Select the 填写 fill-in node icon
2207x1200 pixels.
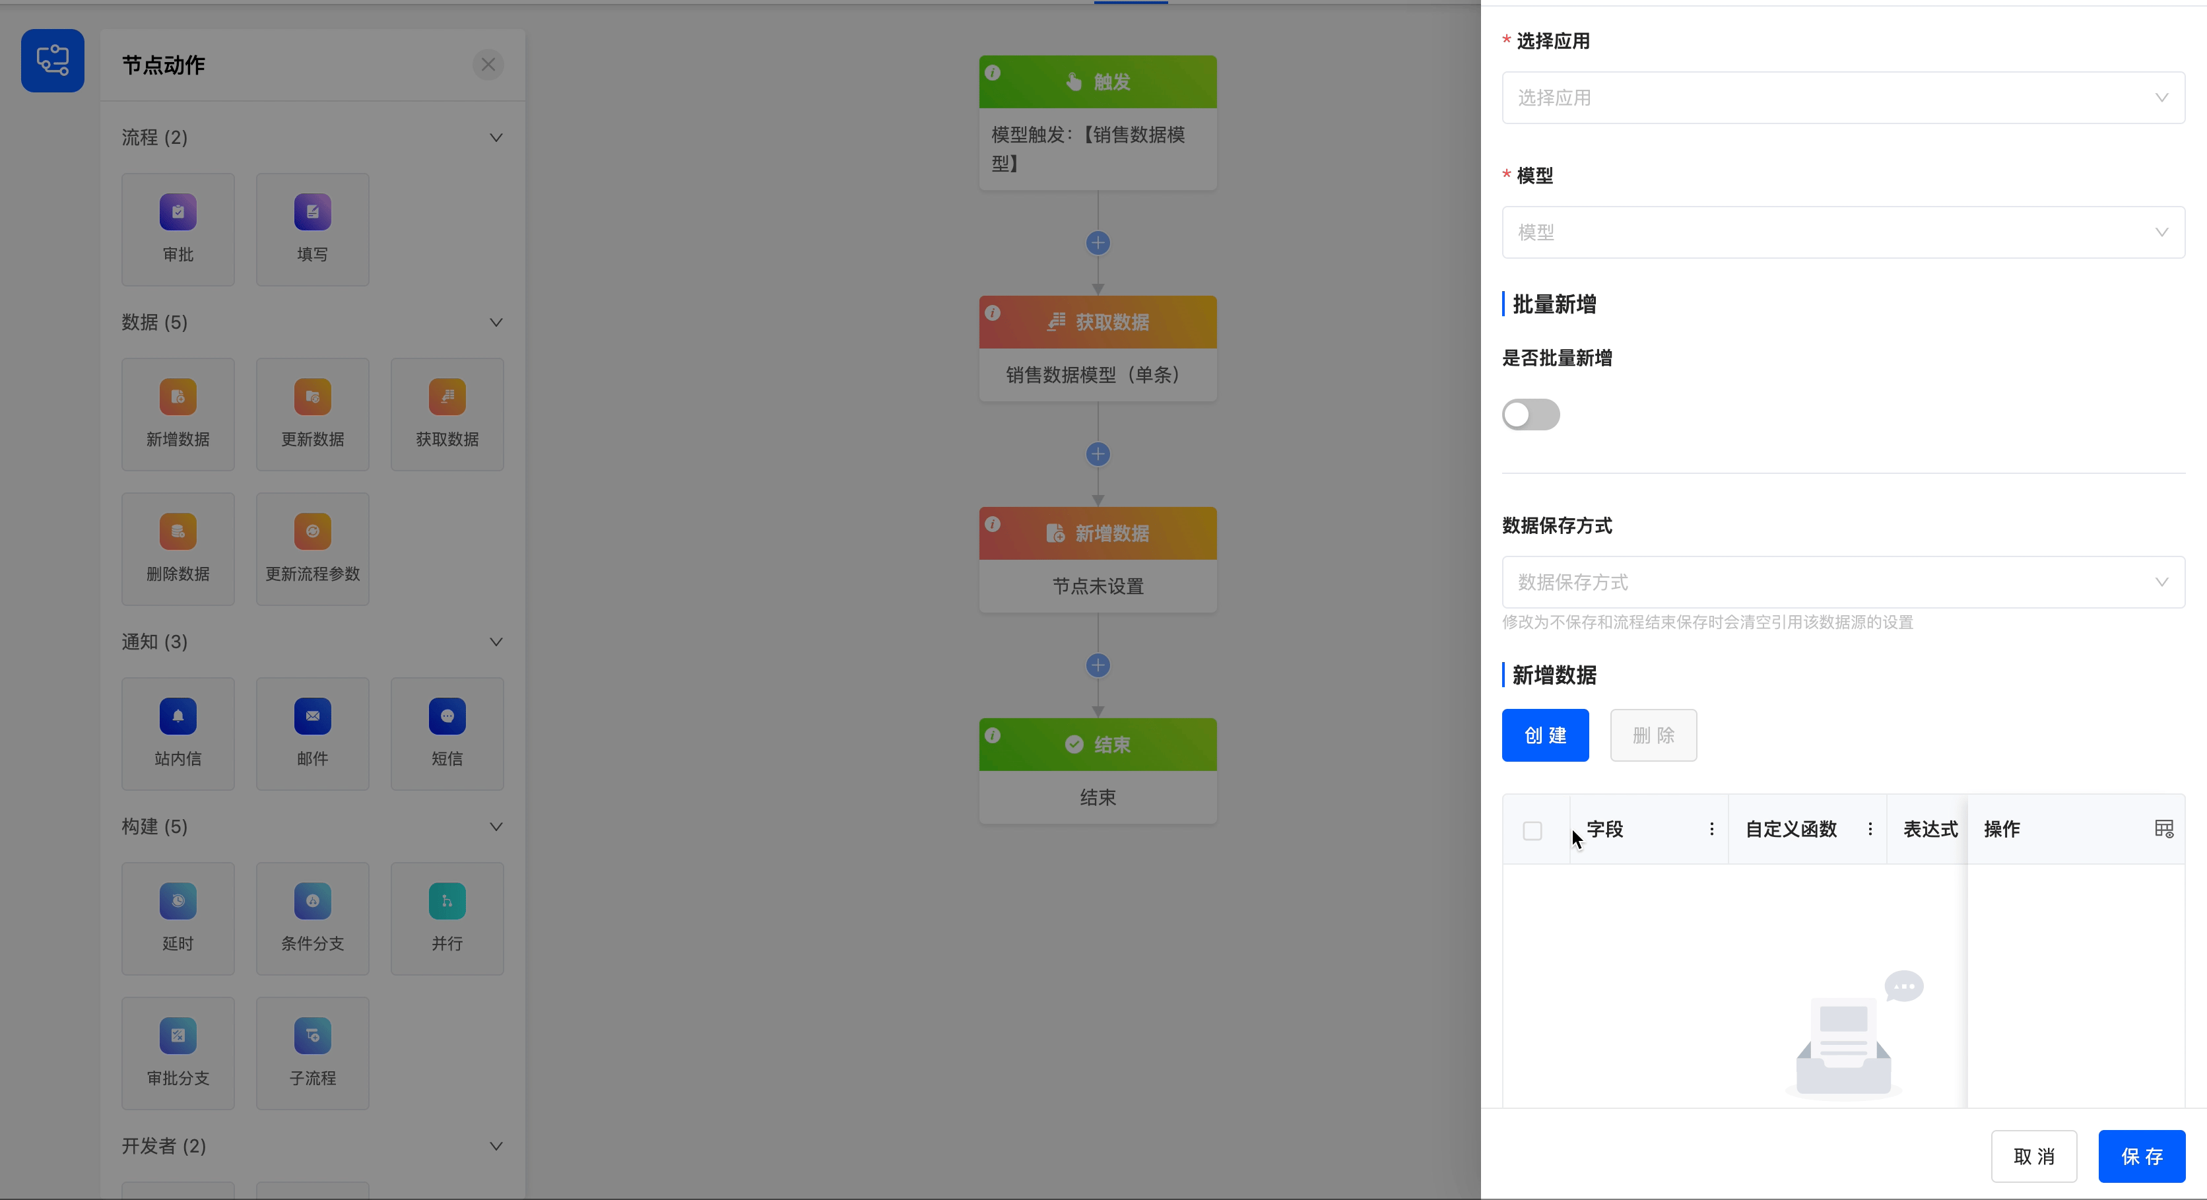pyautogui.click(x=312, y=213)
